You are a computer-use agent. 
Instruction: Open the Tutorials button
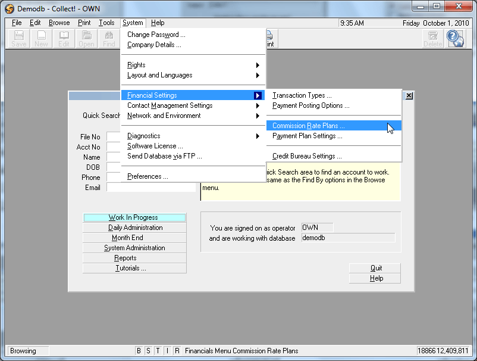tap(134, 268)
